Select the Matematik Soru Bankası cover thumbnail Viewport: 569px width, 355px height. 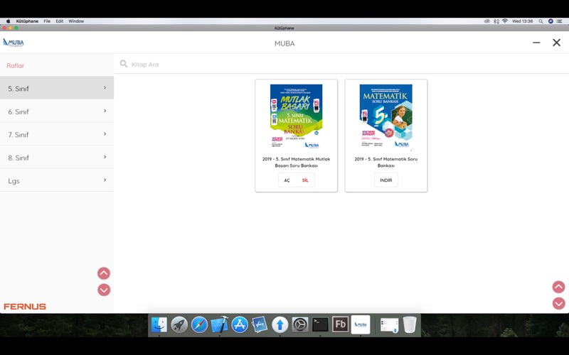[386, 116]
